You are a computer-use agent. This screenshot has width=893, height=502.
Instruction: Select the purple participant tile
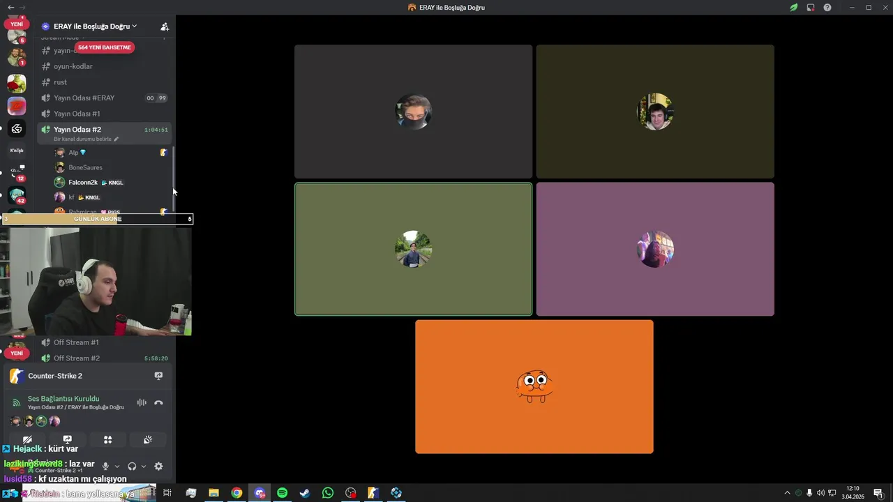coord(655,249)
